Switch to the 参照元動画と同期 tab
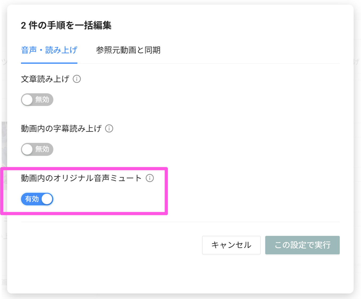 (128, 50)
